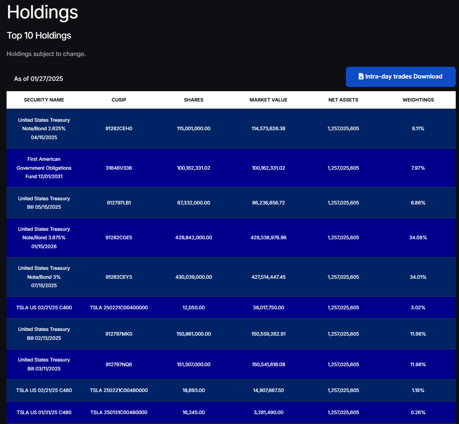
Task: Click shares value 16,245.00
Action: pos(193,412)
